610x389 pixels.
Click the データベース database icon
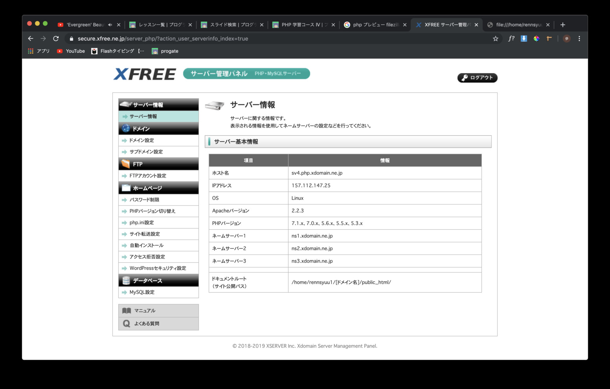(126, 280)
